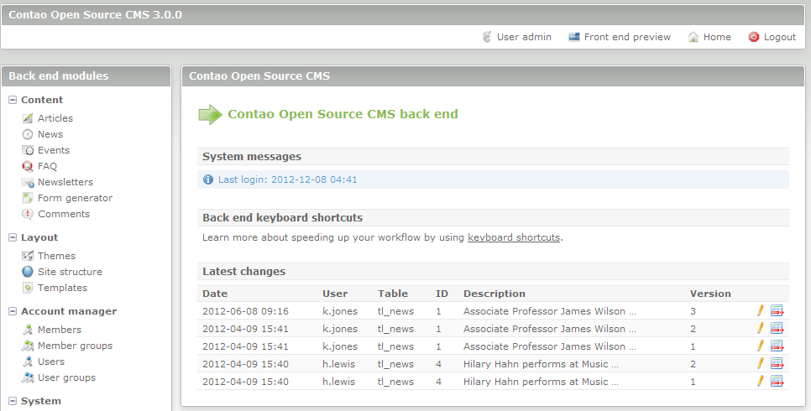Screen dimensions: 811x411
Task: Click the Templates icon in Layout
Action: pos(29,288)
